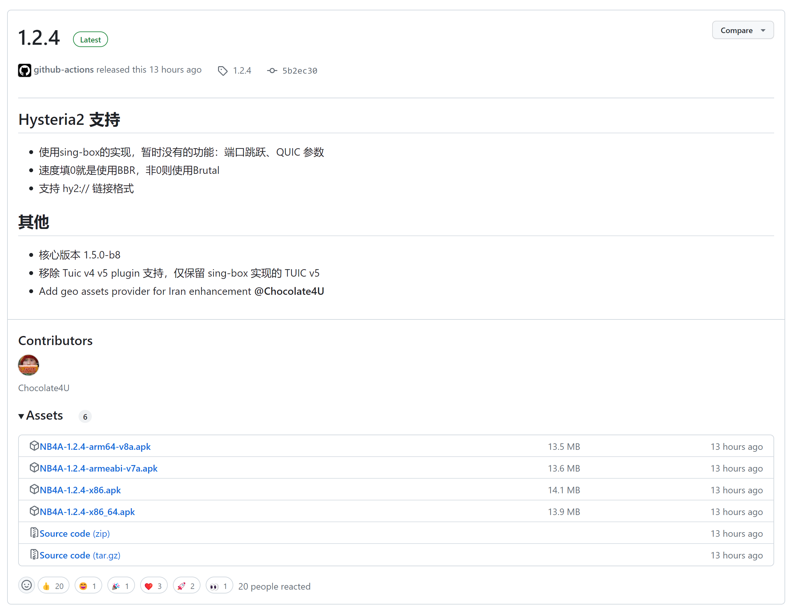Image resolution: width=791 pixels, height=611 pixels.
Task: Click the github-actions avatar icon
Action: (x=25, y=70)
